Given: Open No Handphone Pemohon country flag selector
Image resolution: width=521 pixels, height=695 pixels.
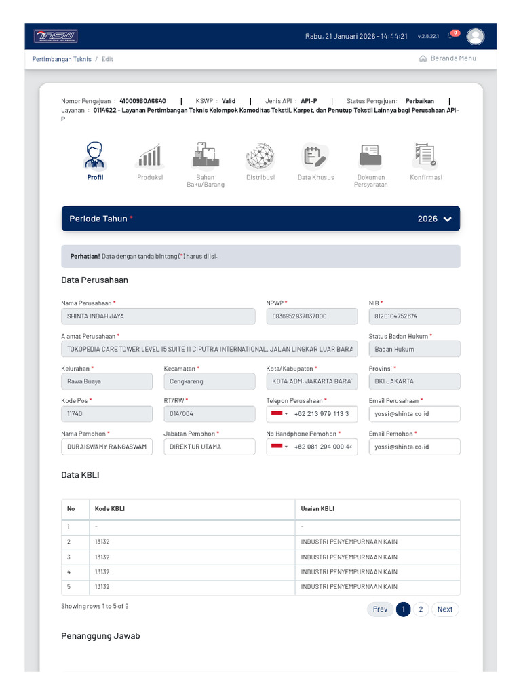Looking at the screenshot, I should (279, 447).
